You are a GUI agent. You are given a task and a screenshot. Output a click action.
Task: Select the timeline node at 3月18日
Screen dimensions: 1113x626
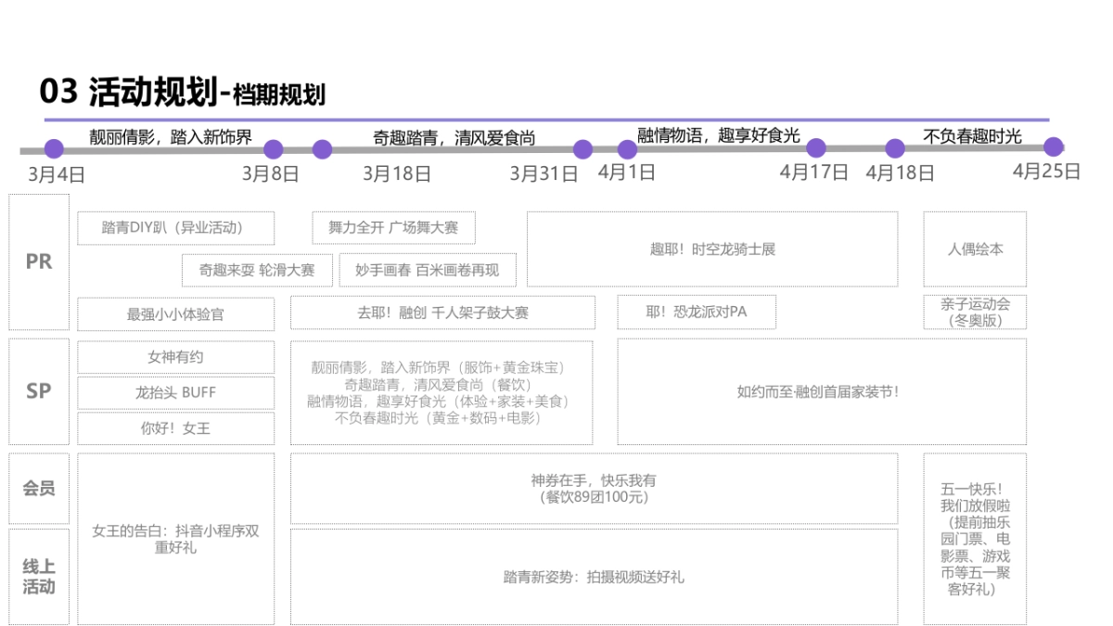coord(322,147)
